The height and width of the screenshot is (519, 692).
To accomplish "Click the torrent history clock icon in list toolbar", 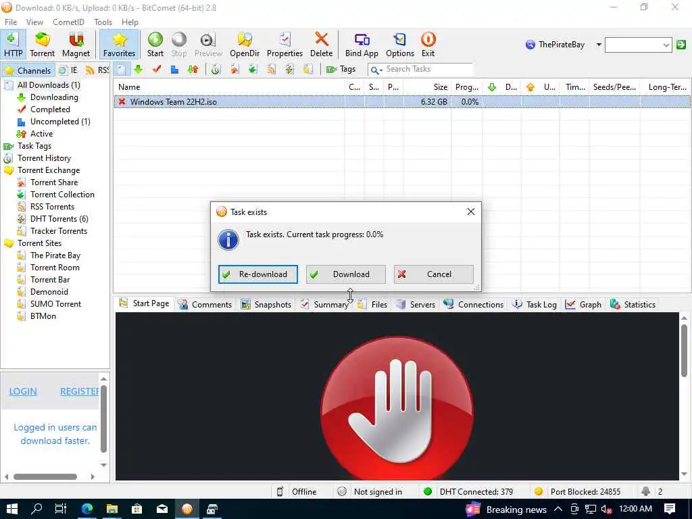I will pos(216,70).
